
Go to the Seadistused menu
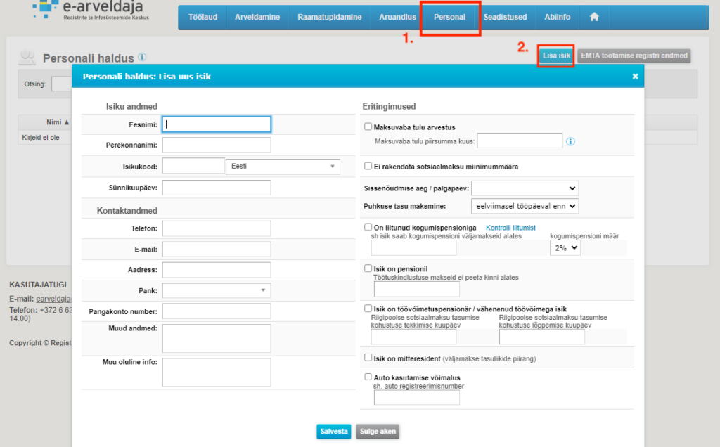[x=507, y=17]
